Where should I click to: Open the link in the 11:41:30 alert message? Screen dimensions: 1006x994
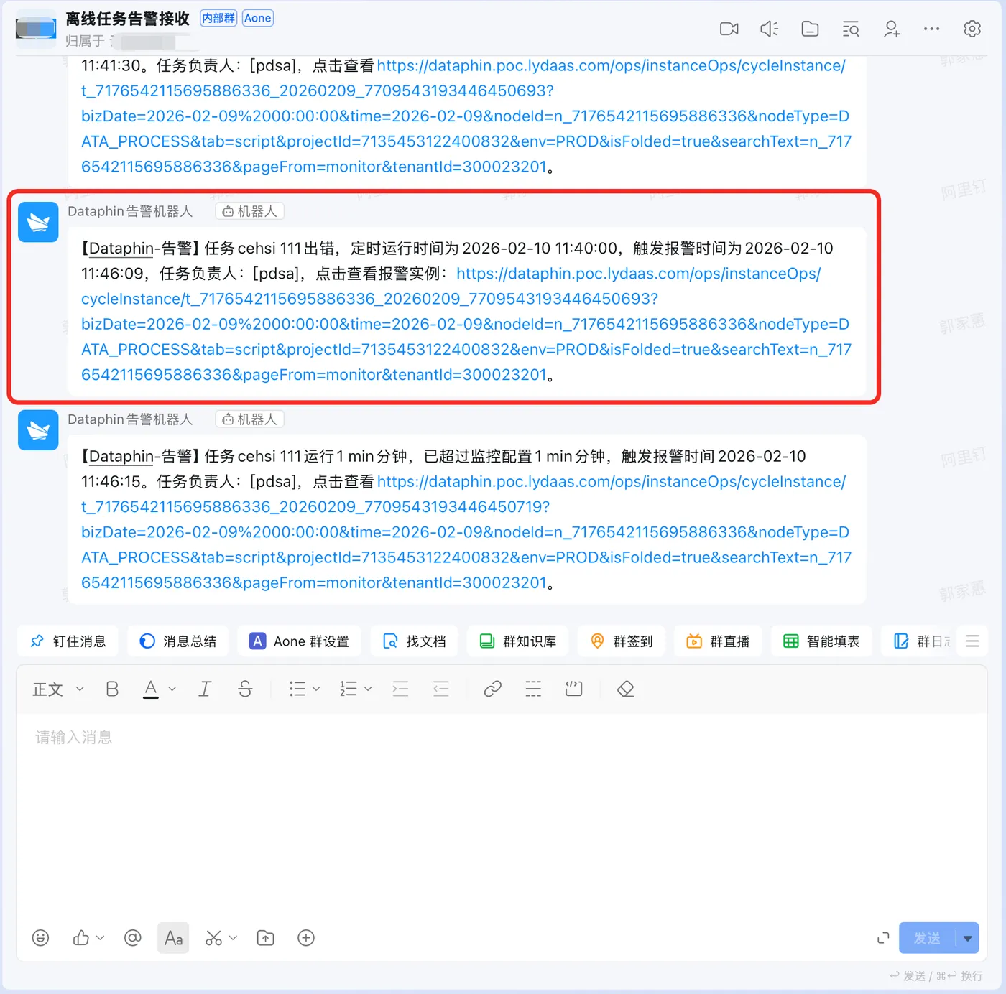(466, 116)
